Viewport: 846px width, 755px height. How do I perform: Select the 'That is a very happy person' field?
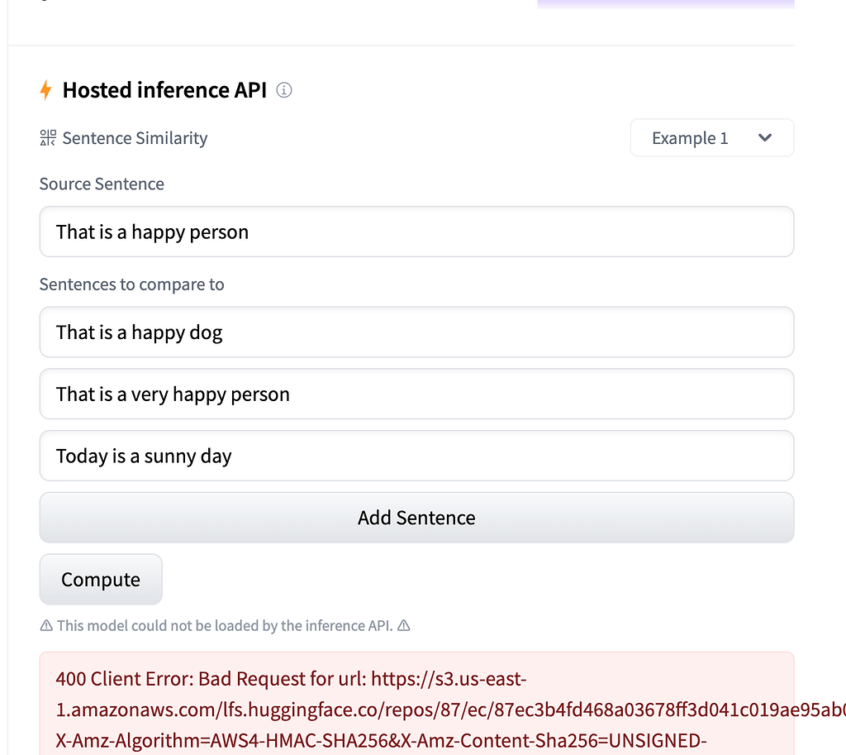416,394
